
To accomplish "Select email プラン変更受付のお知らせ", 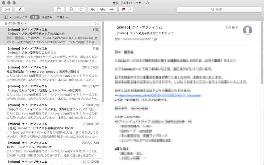I will [x=50, y=55].
